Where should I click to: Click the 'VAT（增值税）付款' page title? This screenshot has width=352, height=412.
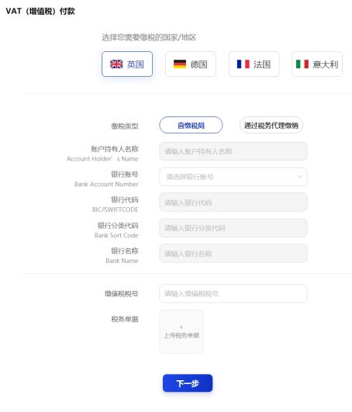40,12
